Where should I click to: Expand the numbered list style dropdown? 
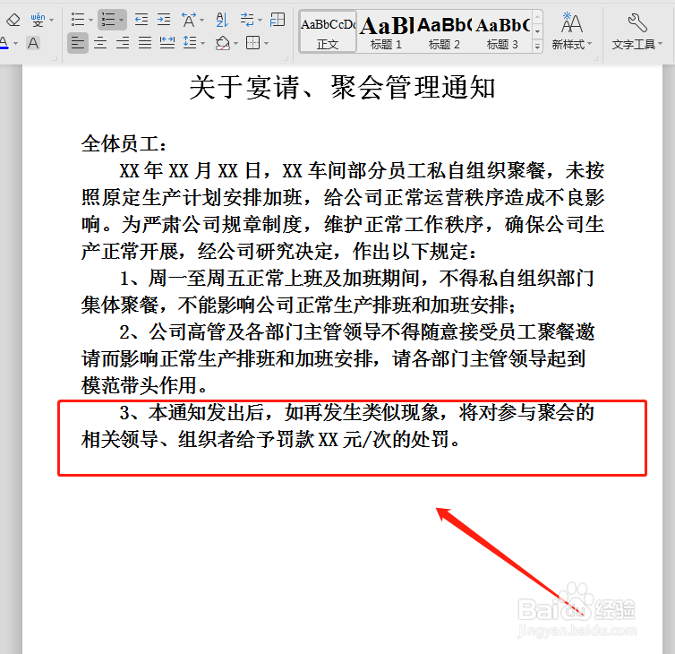[122, 21]
